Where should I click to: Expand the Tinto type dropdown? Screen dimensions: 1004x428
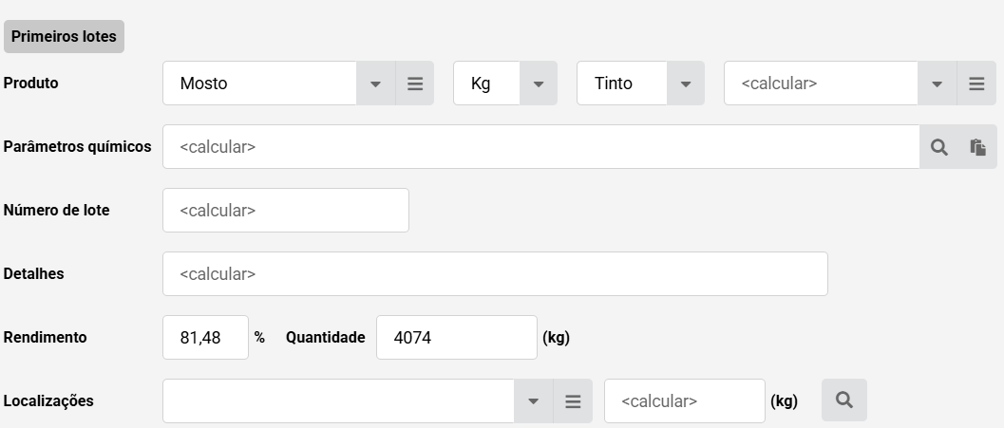pos(686,84)
